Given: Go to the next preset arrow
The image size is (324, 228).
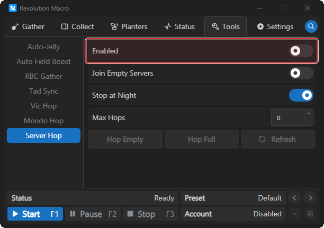Looking at the screenshot, I should (x=310, y=198).
